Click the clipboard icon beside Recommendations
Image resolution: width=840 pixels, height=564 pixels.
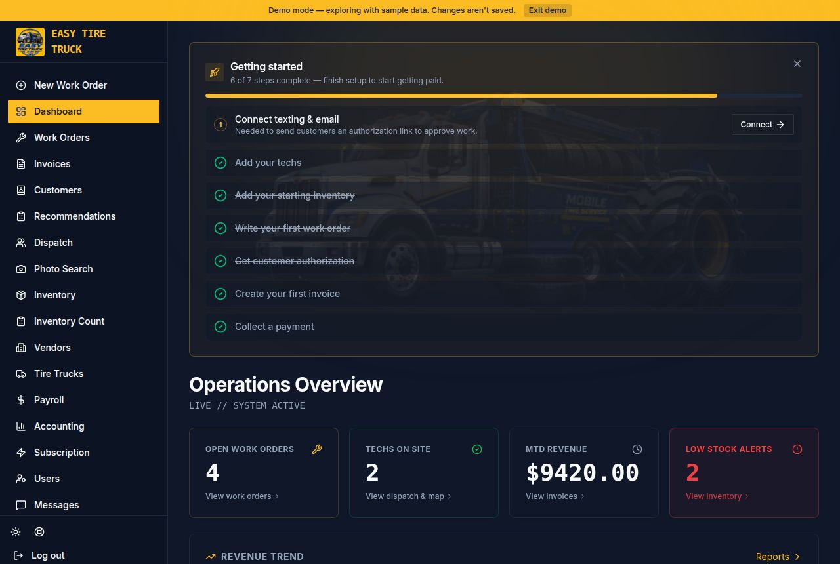[21, 216]
